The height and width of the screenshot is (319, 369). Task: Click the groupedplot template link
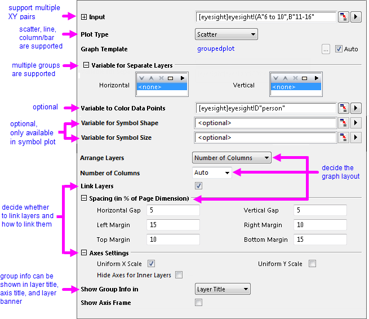216,49
